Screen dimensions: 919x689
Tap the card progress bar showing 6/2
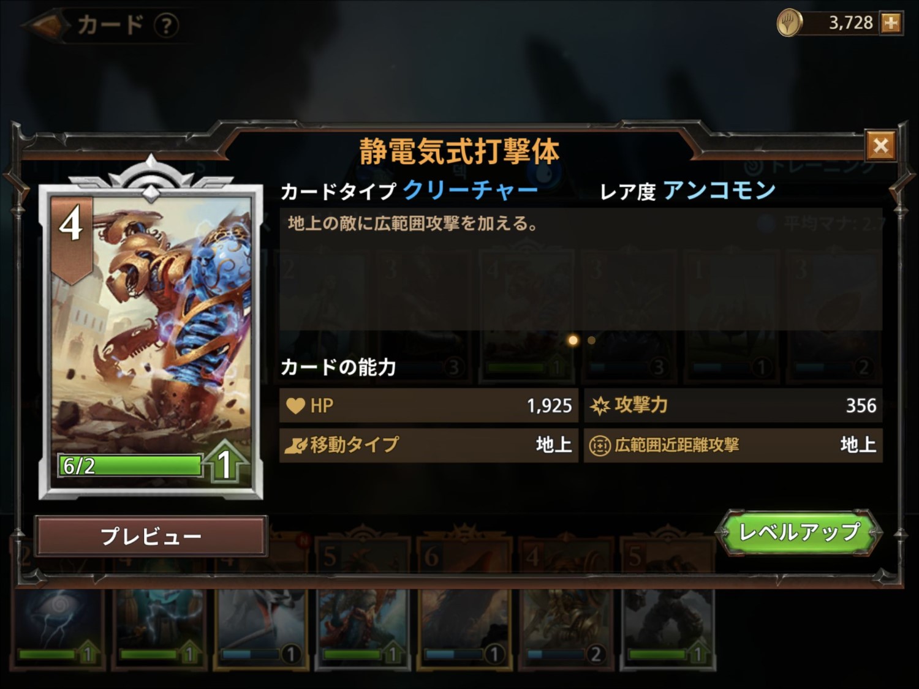tap(130, 465)
